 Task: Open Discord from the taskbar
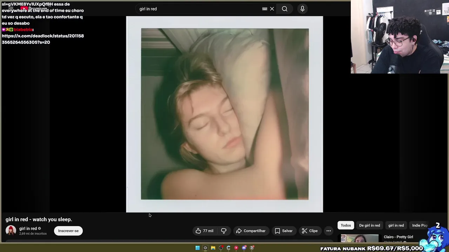(244, 248)
